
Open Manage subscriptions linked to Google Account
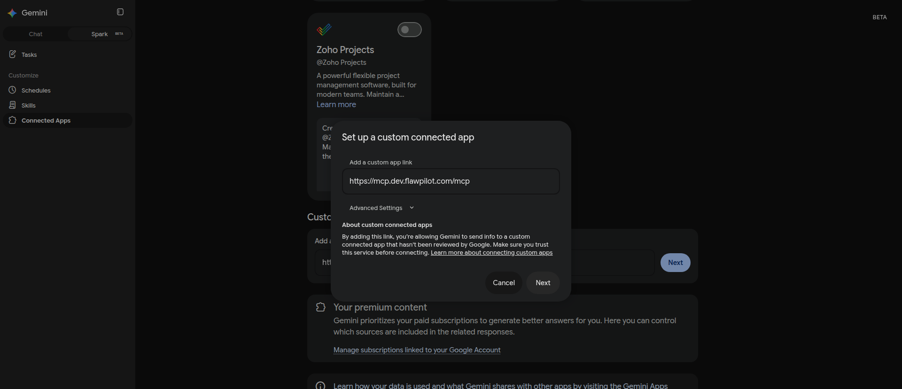point(417,350)
